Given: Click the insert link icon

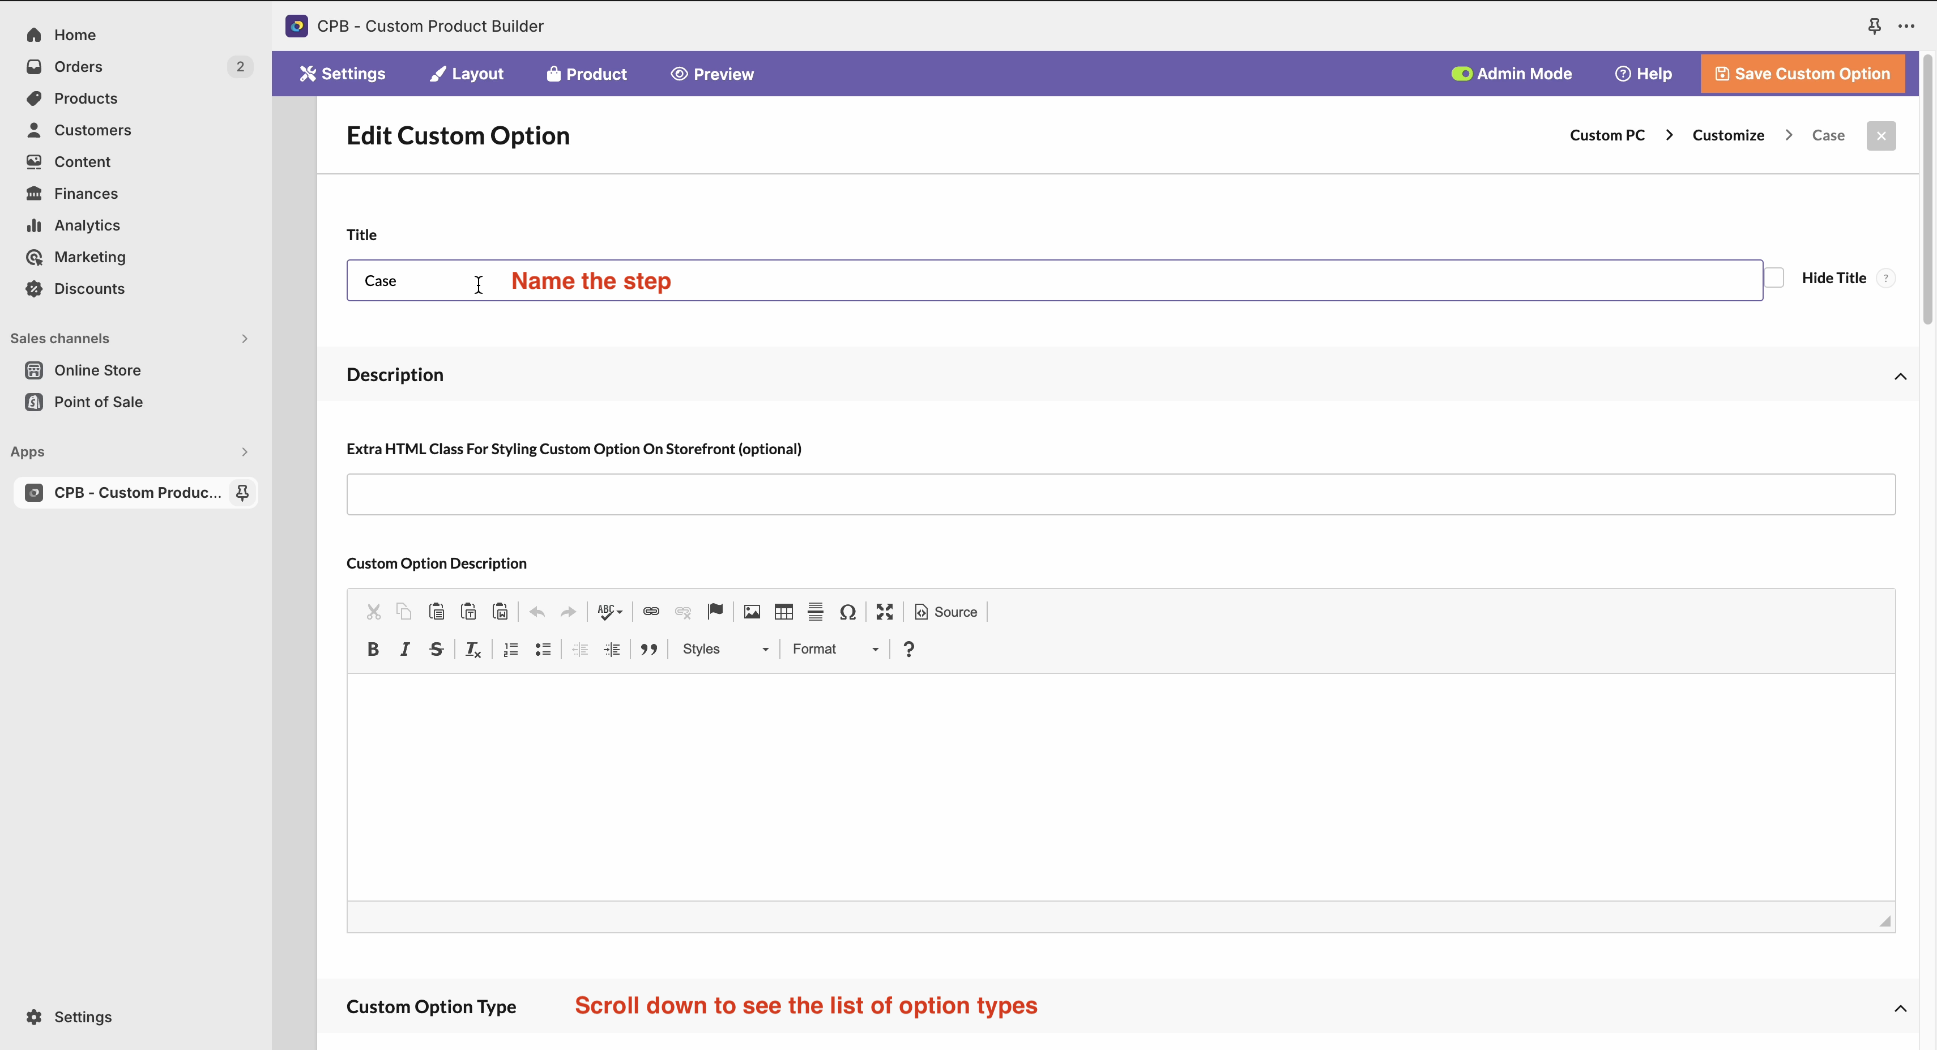Looking at the screenshot, I should (x=651, y=612).
